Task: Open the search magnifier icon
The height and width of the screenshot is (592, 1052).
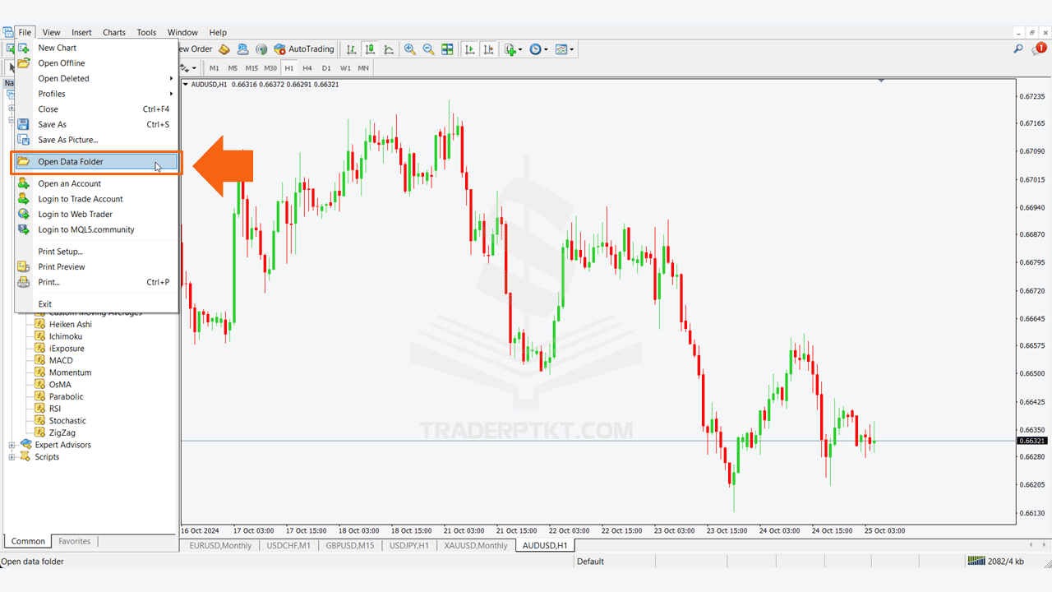Action: [x=1019, y=49]
